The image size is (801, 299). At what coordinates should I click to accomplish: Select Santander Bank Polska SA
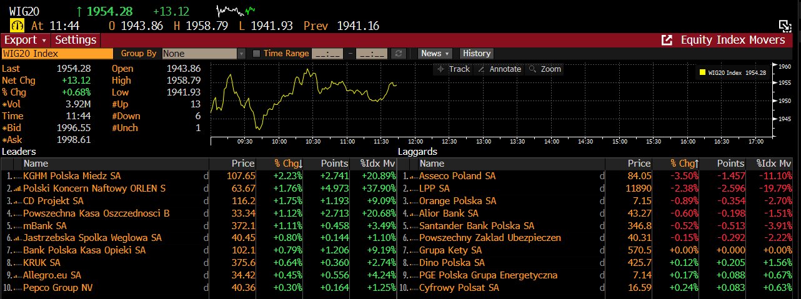tap(477, 225)
